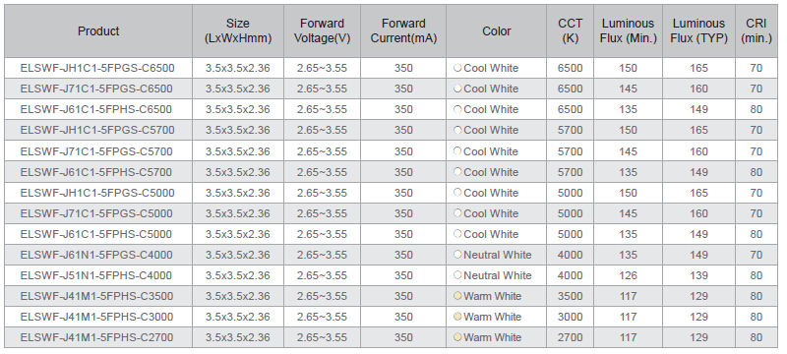Click the CRI (min.) column header
This screenshot has width=787, height=354.
tap(757, 31)
